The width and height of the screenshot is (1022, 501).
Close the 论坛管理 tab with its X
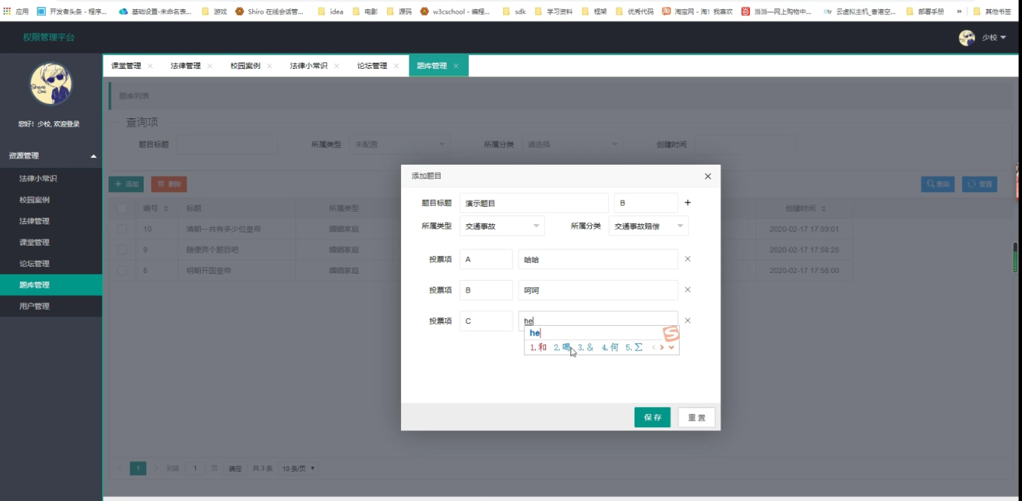[x=396, y=66]
